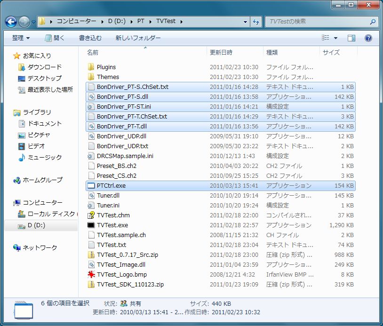Click the TVTest.chm help file icon
Image resolution: width=383 pixels, height=326 pixels.
coord(91,215)
